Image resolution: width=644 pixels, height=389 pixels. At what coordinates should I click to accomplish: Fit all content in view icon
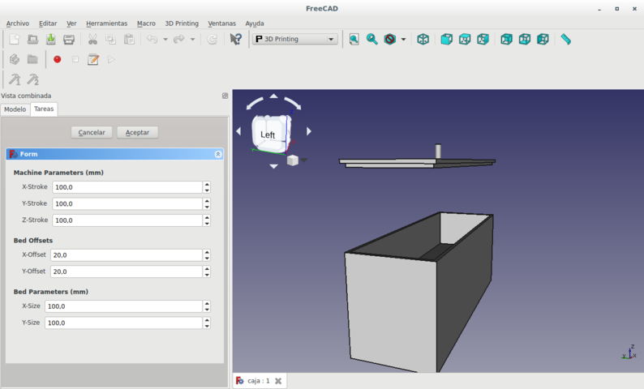[x=354, y=39]
